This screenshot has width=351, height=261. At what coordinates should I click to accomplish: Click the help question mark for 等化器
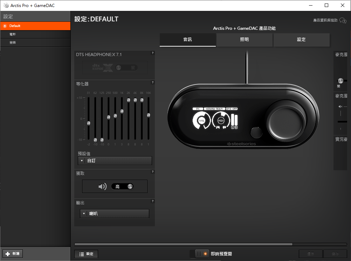click(x=153, y=82)
